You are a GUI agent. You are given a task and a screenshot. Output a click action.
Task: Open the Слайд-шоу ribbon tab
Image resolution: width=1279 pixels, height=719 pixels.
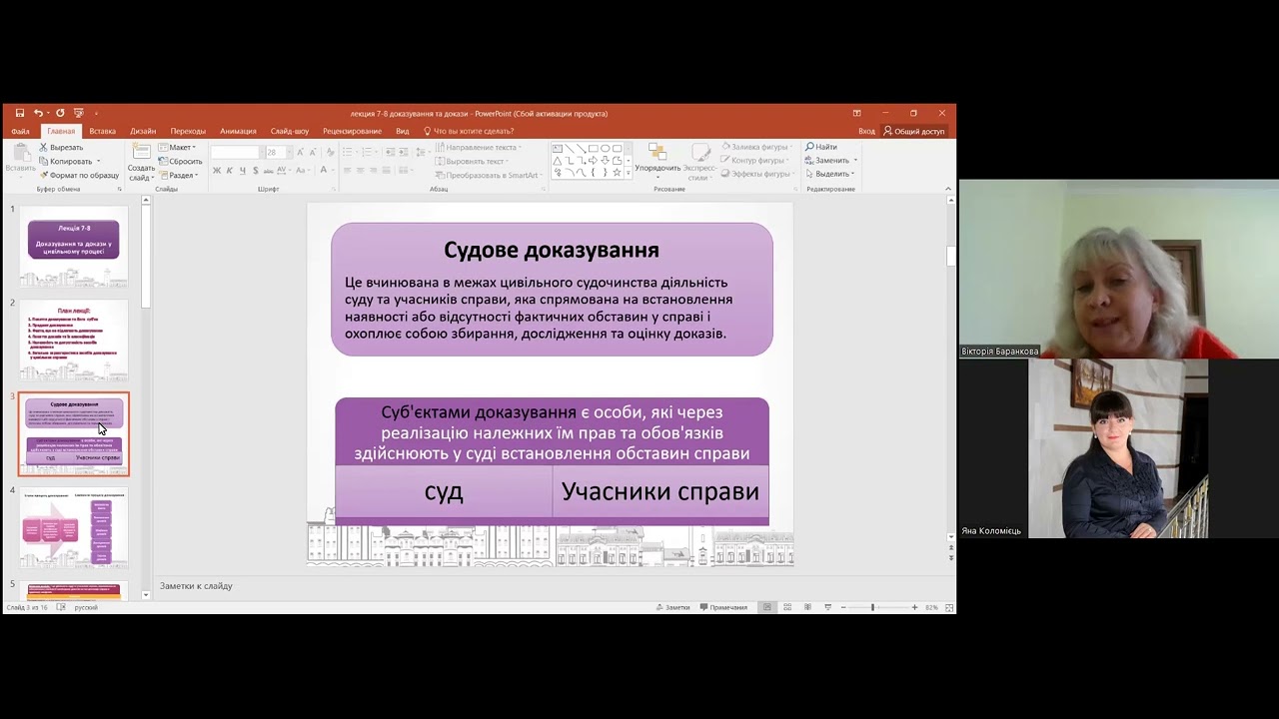[290, 131]
